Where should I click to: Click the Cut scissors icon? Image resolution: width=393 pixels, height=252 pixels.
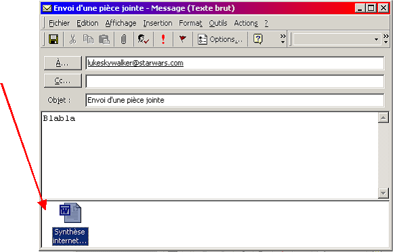click(72, 40)
